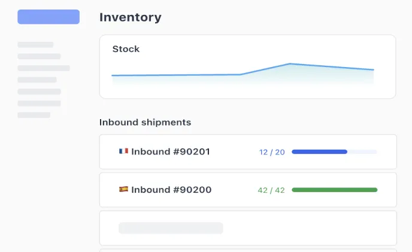Screen dimensions: 412x252
Task: Click the Stock line chart
Action: click(x=243, y=74)
